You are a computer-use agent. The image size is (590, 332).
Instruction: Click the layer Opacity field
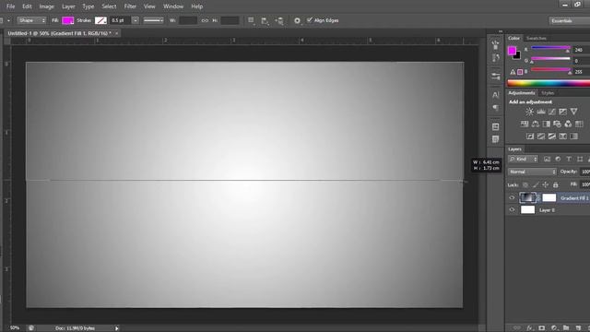585,172
